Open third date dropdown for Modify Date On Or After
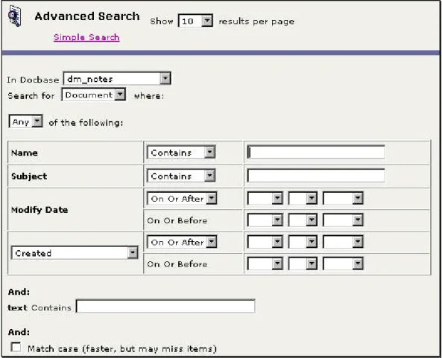Viewport: 442px width, 358px height. pos(343,199)
